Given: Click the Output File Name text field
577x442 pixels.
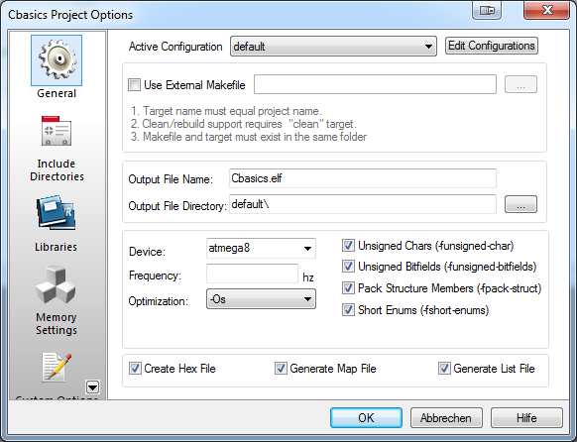Looking at the screenshot, I should coord(363,178).
